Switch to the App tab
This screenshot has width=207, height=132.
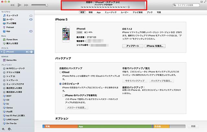pos(99,12)
